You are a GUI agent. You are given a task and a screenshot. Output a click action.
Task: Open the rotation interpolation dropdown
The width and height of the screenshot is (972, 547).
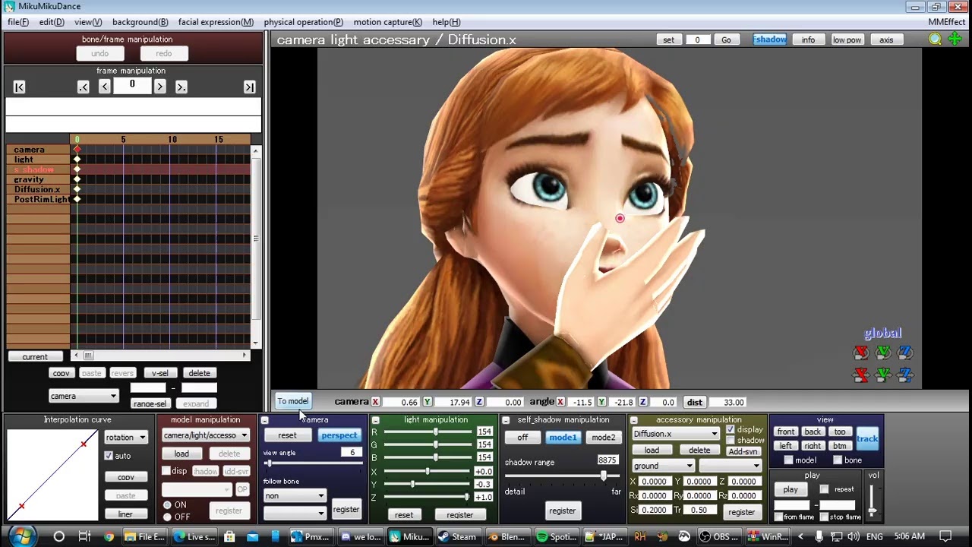click(126, 438)
